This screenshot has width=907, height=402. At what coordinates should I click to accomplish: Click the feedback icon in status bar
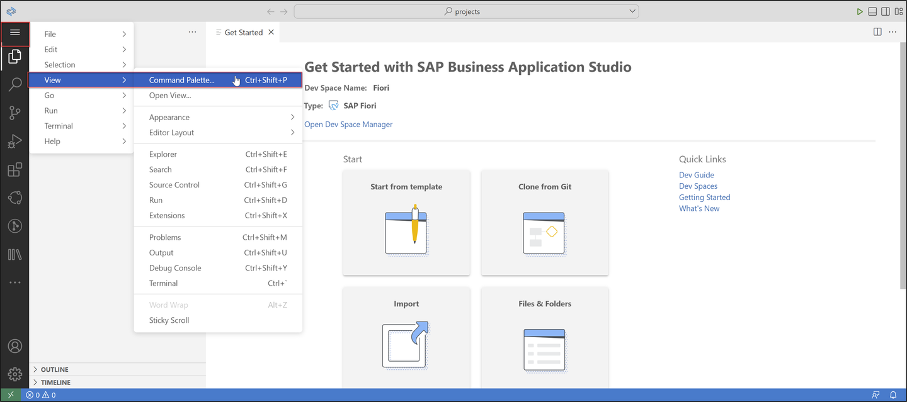tap(876, 395)
